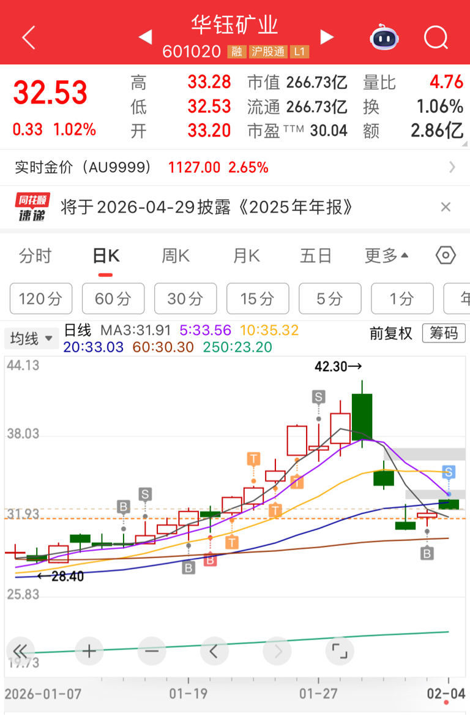
Task: Open search with magnifier icon
Action: [436, 37]
